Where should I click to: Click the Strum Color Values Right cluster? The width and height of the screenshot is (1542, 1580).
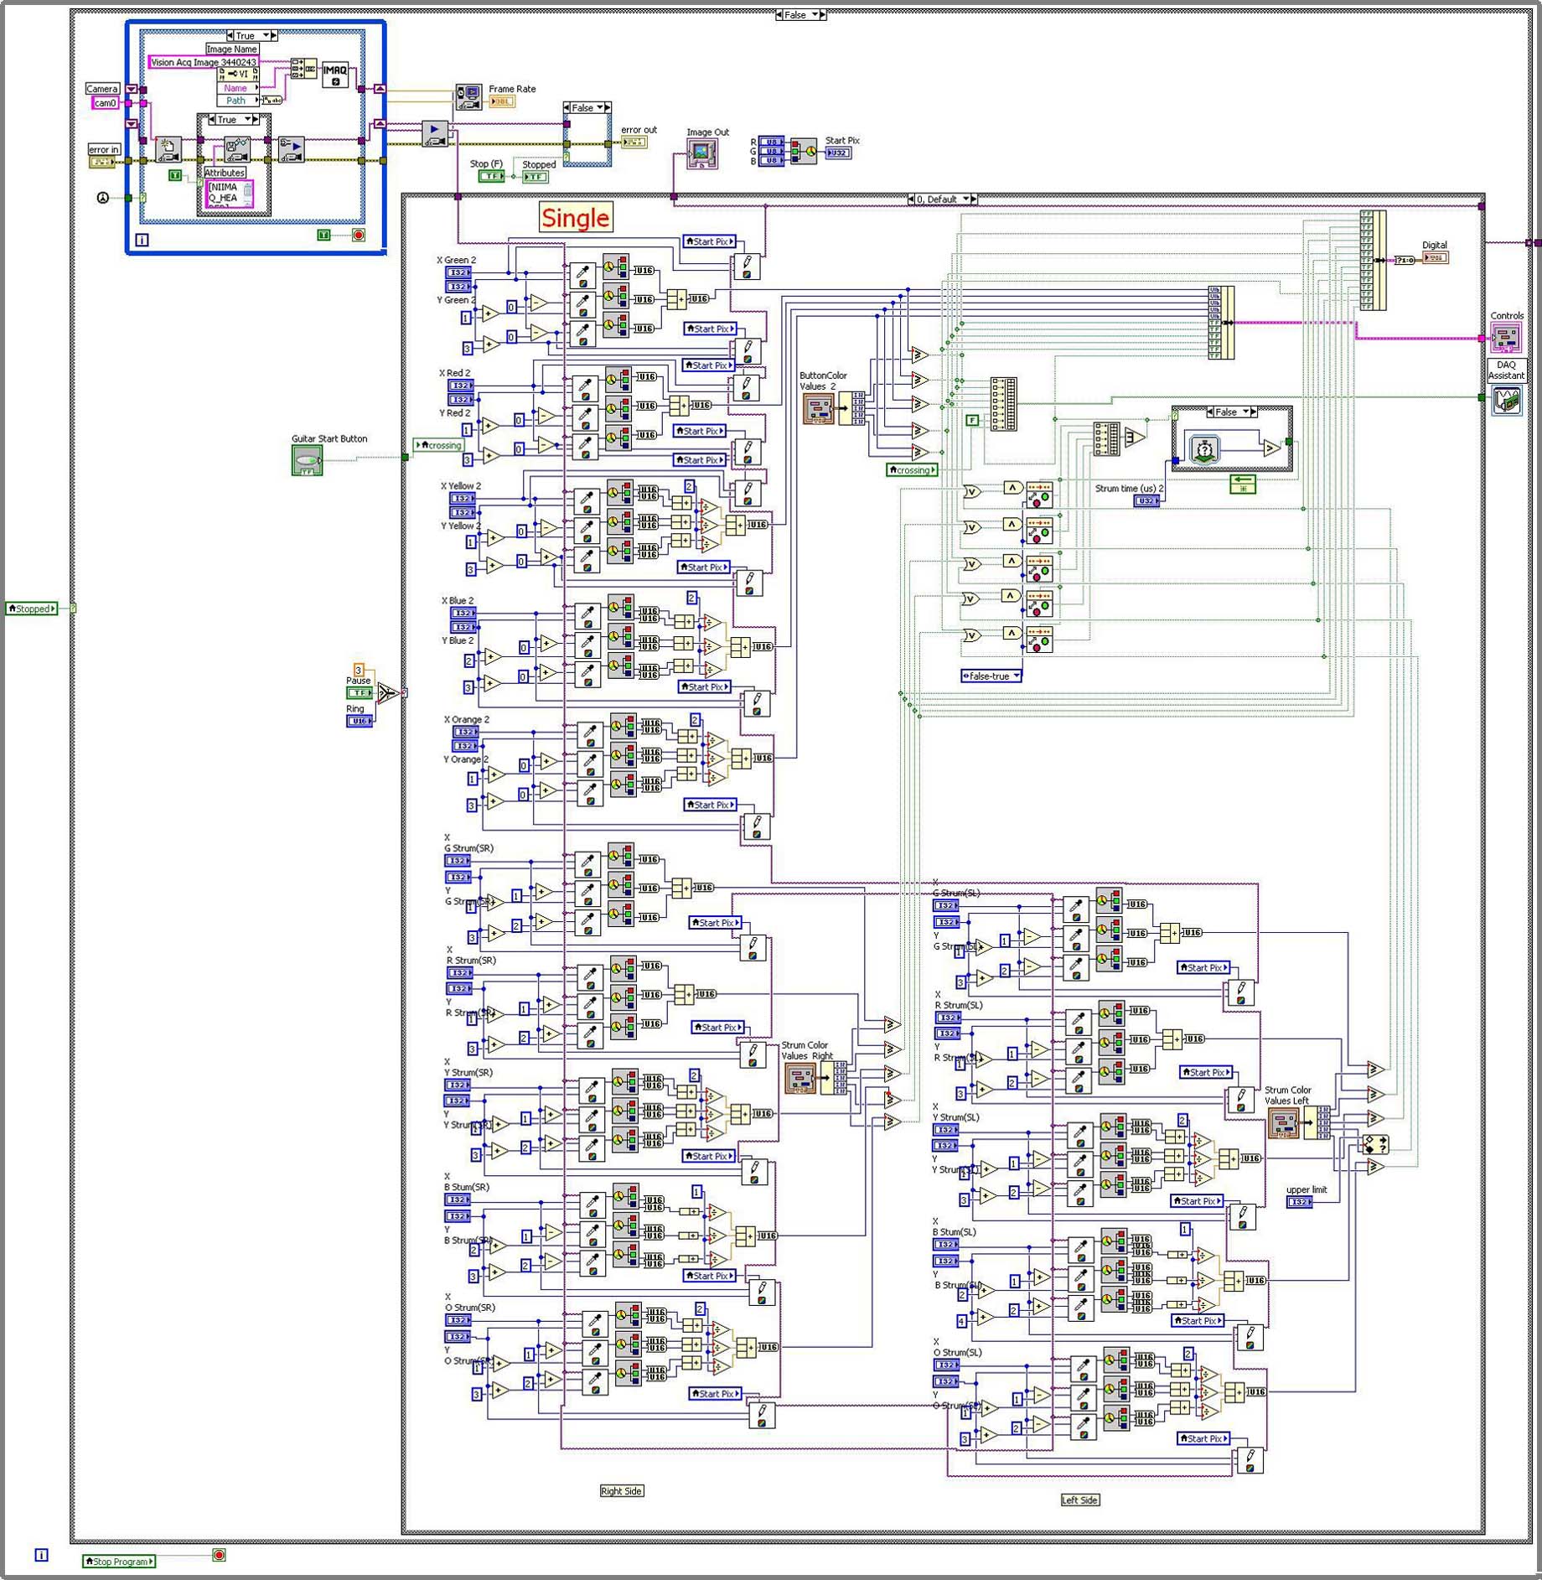[x=799, y=1078]
